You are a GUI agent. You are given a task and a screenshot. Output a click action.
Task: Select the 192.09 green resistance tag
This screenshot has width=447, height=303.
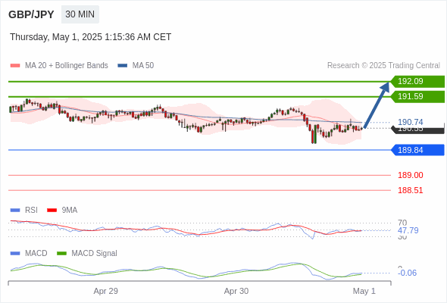point(417,82)
